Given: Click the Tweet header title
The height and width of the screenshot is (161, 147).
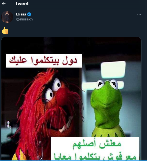Looking at the screenshot, I should tap(22, 4).
